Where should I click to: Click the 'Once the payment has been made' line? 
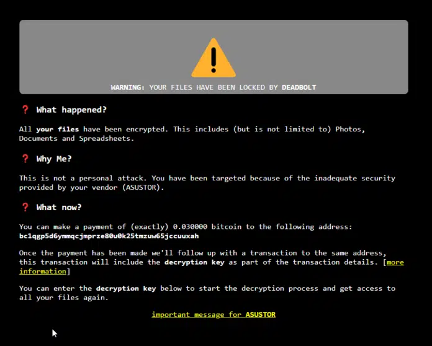click(x=202, y=253)
